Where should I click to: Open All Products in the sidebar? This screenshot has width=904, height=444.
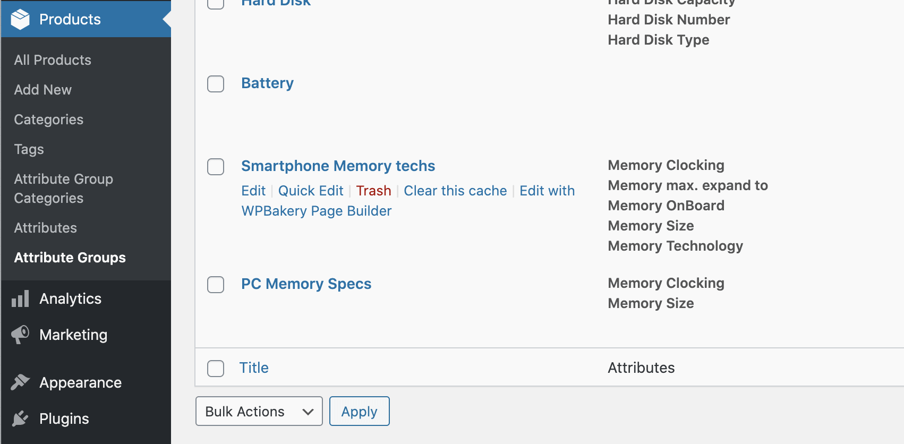pos(53,60)
